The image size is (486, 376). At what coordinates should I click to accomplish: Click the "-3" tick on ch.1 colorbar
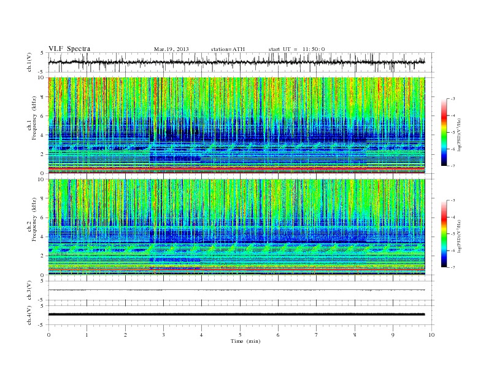[x=452, y=99]
